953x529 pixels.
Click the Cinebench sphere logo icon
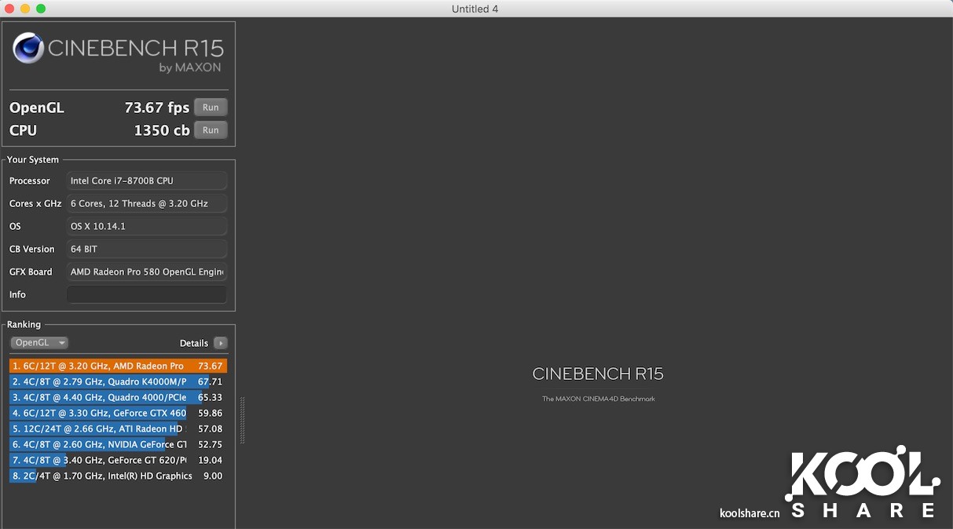click(x=28, y=49)
